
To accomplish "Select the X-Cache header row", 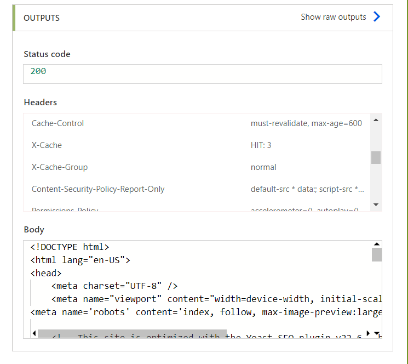I will pyautogui.click(x=197, y=145).
